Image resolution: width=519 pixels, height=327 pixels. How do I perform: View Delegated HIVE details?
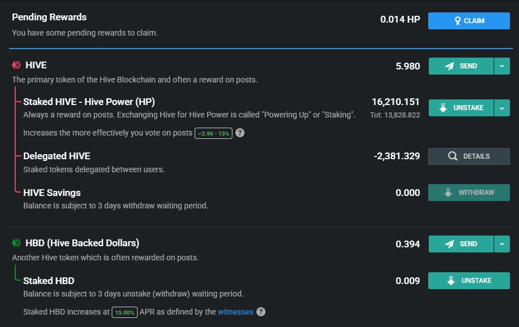click(469, 156)
